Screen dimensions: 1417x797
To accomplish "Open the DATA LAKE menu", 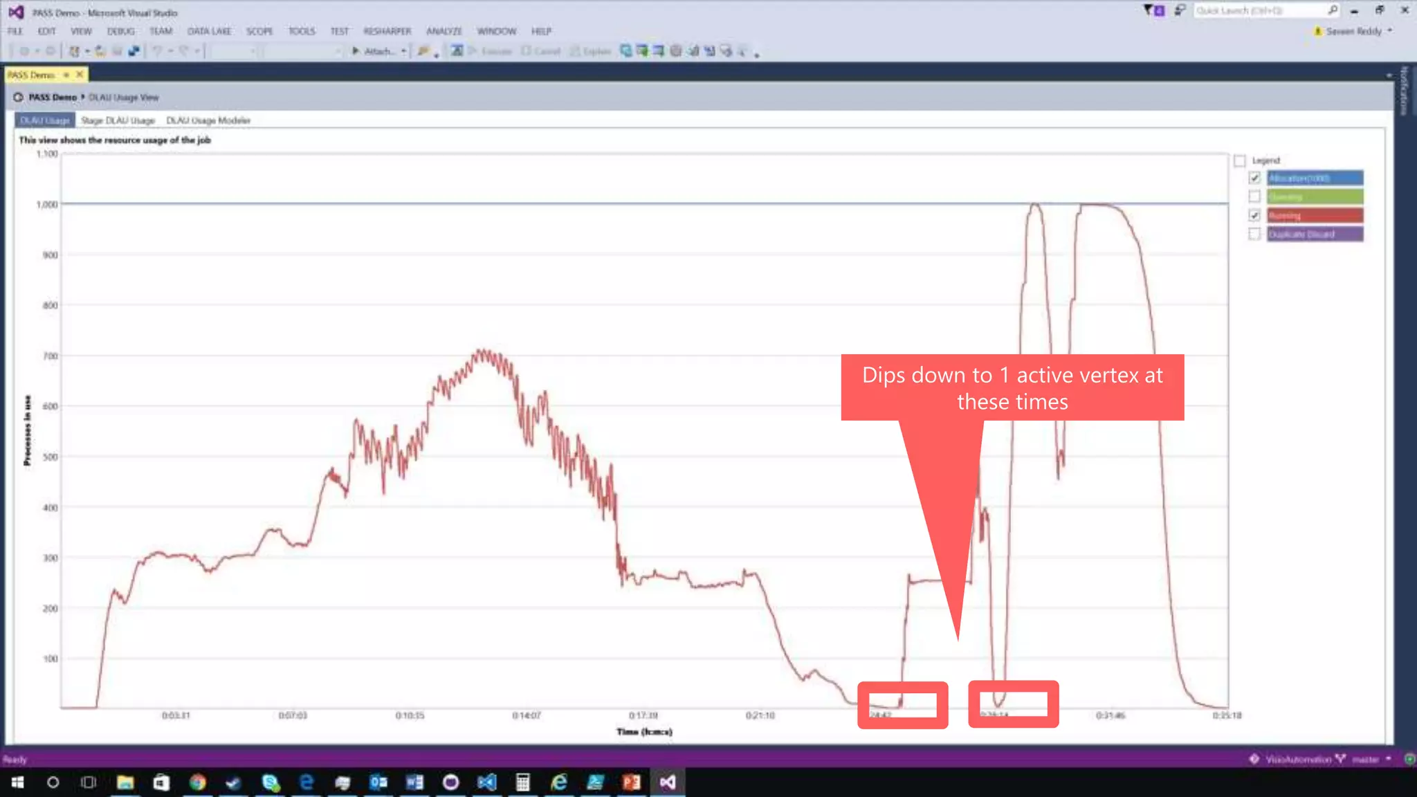I will (x=209, y=31).
